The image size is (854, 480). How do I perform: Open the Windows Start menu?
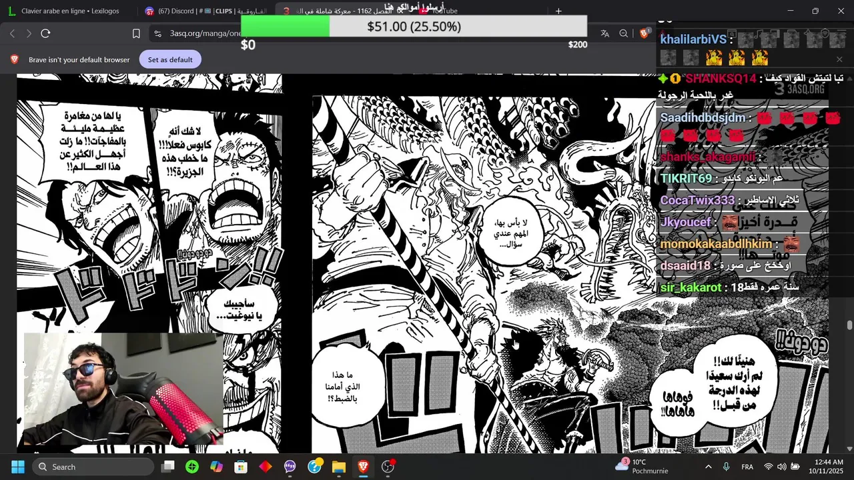pyautogui.click(x=17, y=467)
